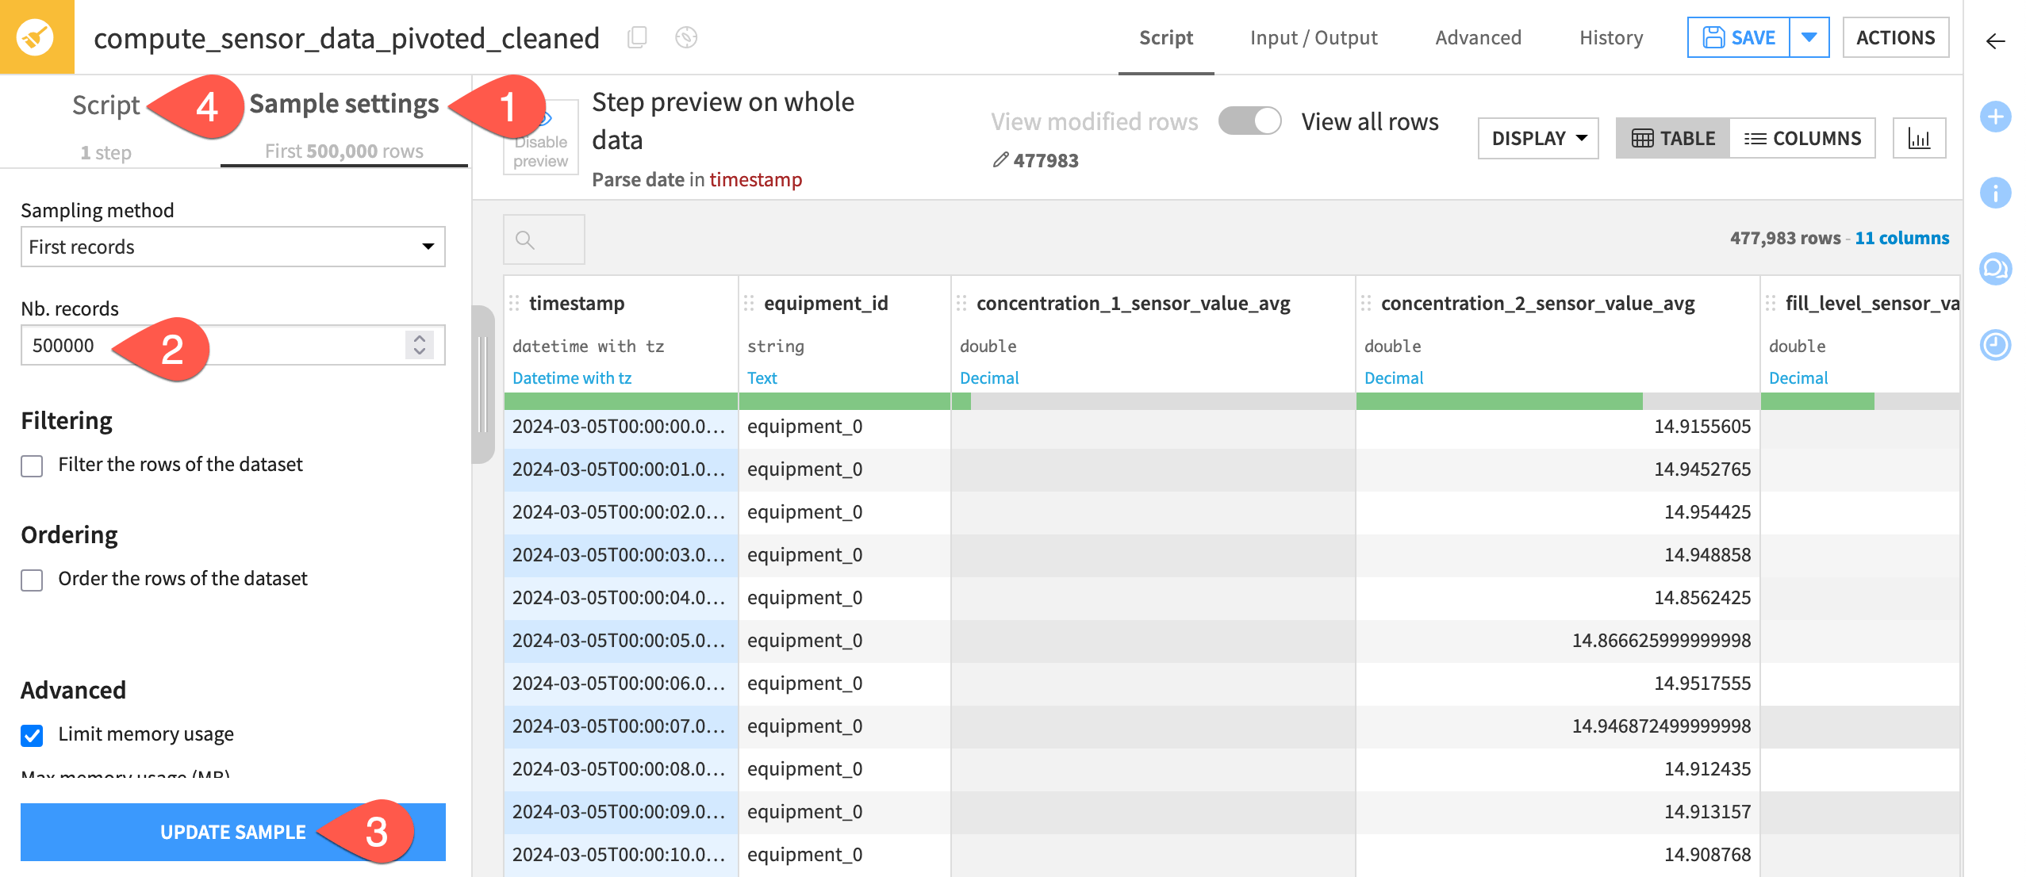2026x877 pixels.
Task: Open the chart analysis icon button
Action: point(1919,139)
